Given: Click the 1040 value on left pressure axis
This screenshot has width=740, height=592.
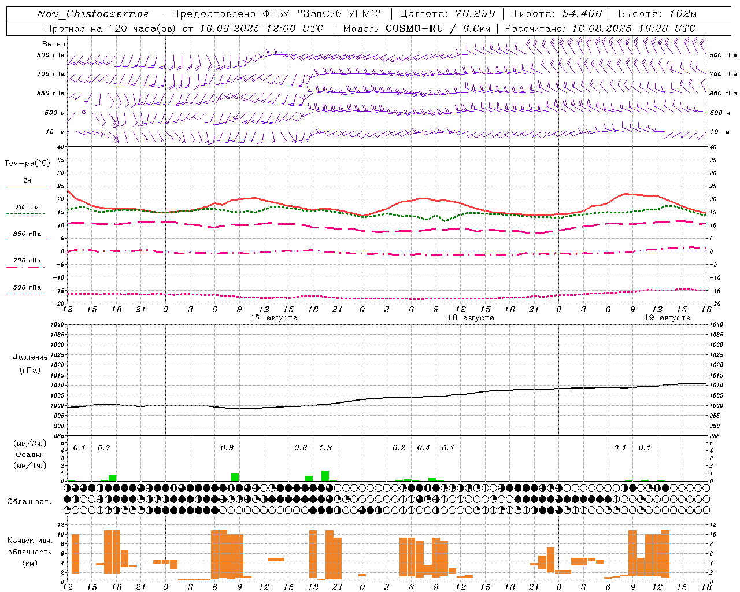Looking at the screenshot, I should pos(57,324).
